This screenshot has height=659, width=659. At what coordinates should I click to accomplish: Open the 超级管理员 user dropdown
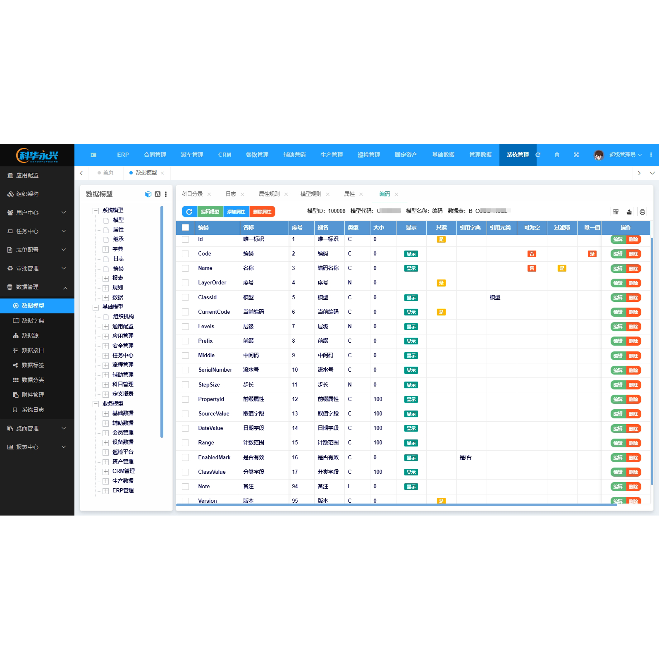[x=625, y=155]
